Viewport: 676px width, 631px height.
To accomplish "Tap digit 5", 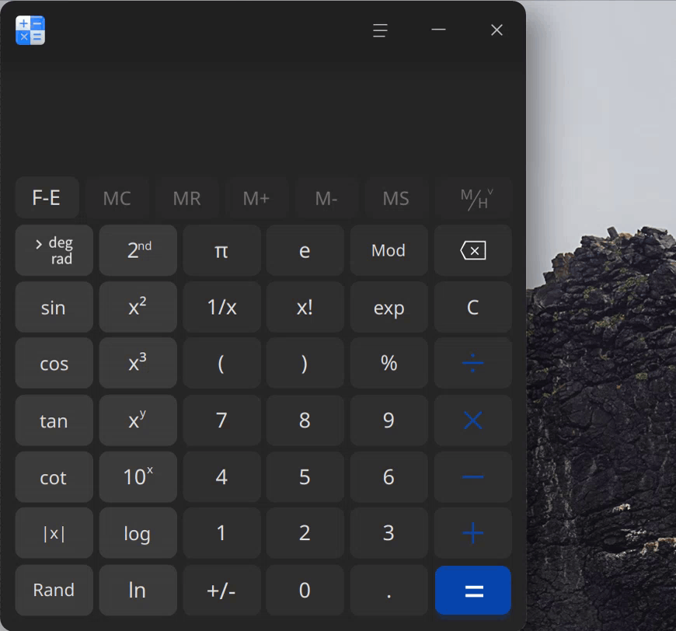I will (305, 476).
